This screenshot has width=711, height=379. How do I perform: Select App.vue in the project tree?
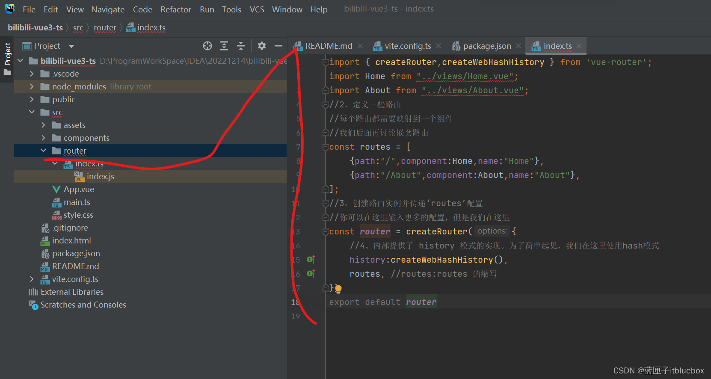79,189
